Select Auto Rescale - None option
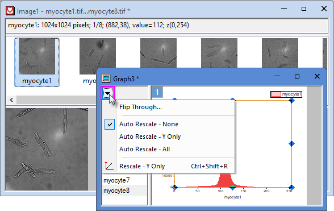 pos(149,124)
